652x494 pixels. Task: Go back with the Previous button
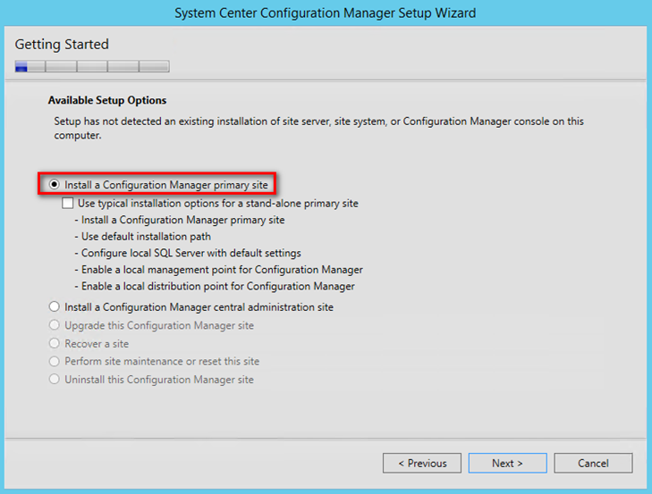(x=422, y=463)
